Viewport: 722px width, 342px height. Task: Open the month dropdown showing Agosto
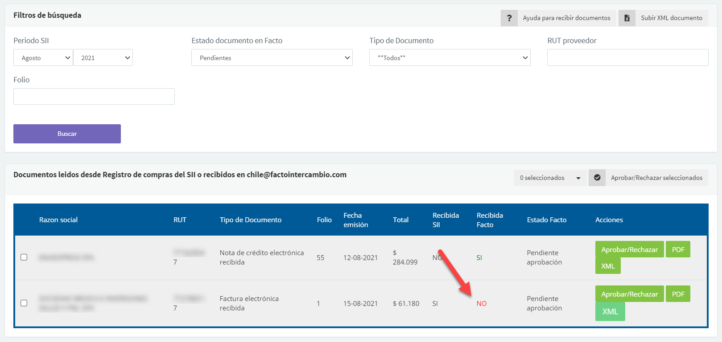pos(43,58)
